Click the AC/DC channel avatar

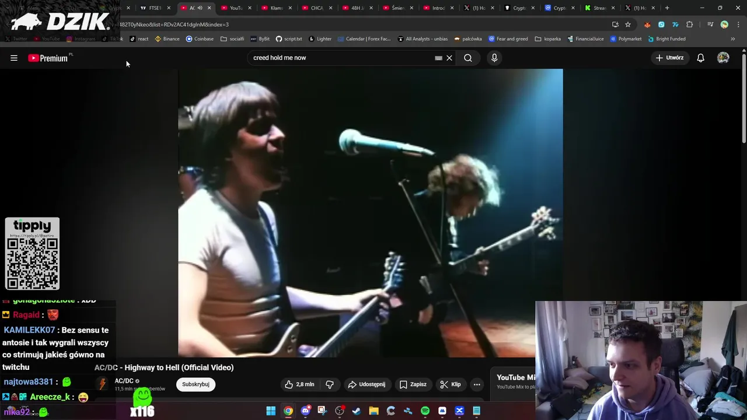103,384
